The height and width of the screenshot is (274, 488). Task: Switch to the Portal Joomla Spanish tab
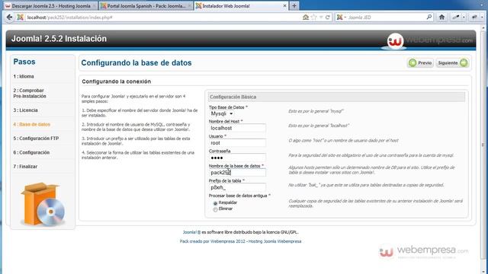coord(146,6)
